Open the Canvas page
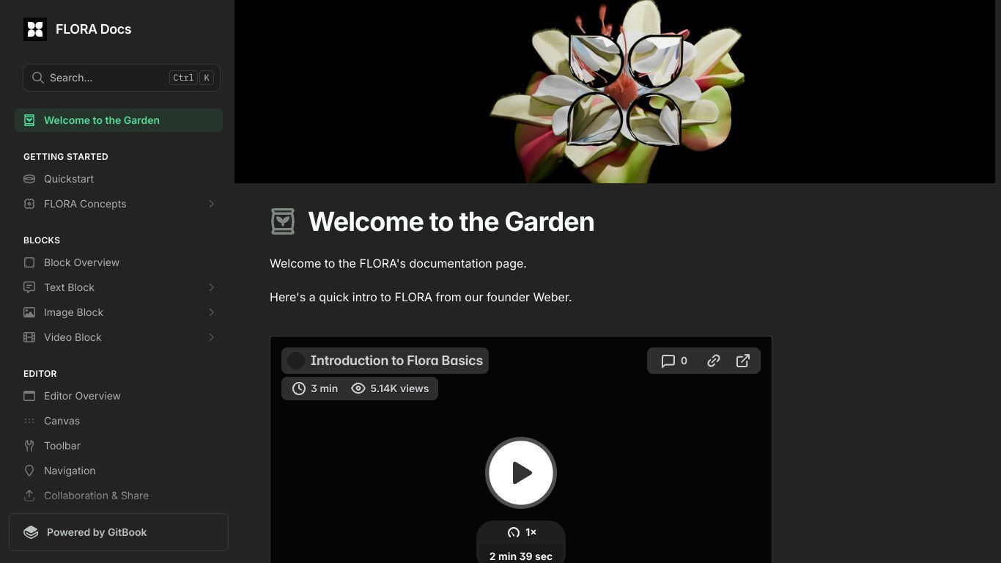 coord(119,421)
